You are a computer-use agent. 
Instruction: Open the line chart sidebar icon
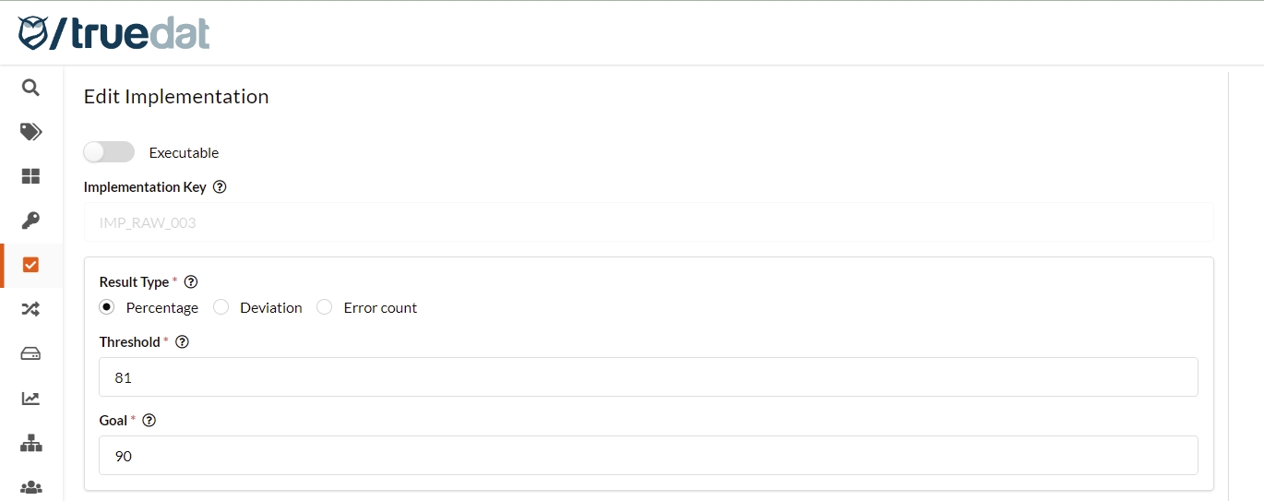tap(30, 399)
